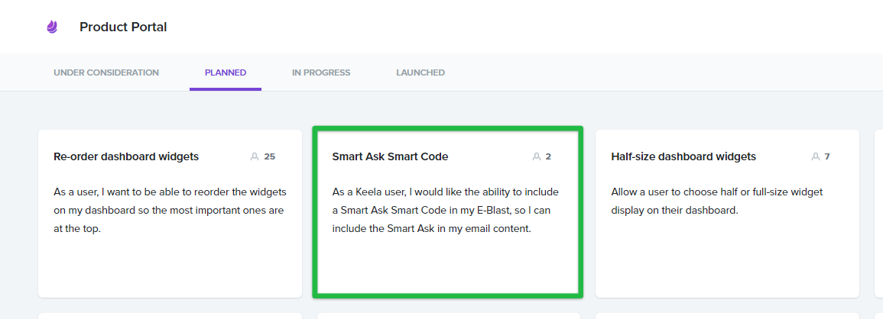
Task: Click vote count 7 on Half-size card
Action: [827, 156]
